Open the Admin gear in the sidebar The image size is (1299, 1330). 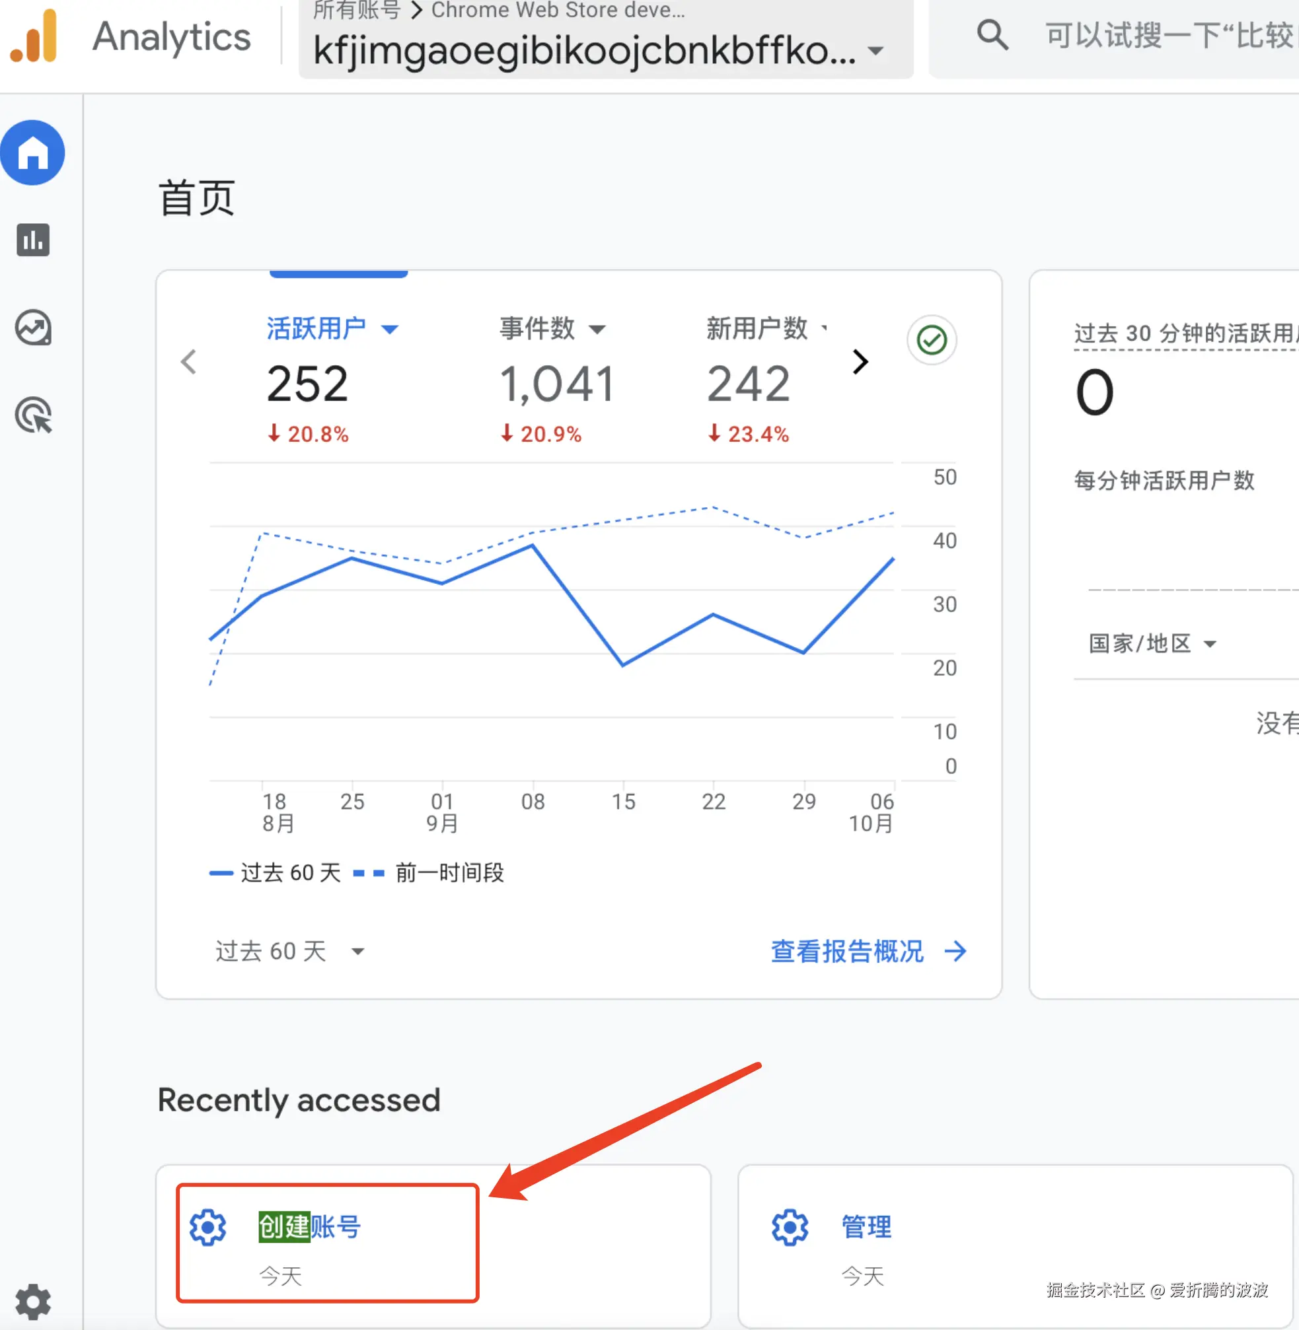point(33,1302)
